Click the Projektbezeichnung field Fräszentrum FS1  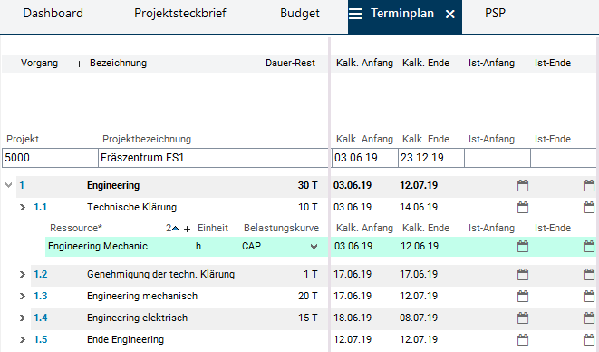click(213, 158)
